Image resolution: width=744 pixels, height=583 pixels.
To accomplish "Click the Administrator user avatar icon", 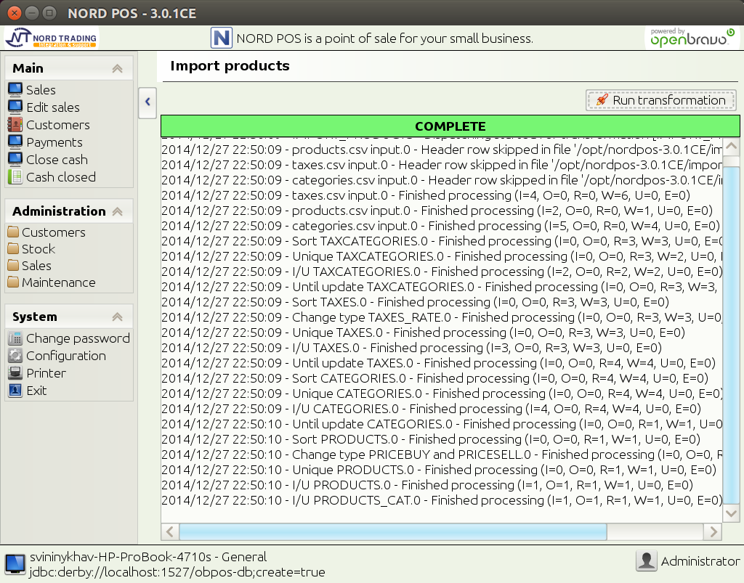I will click(646, 560).
